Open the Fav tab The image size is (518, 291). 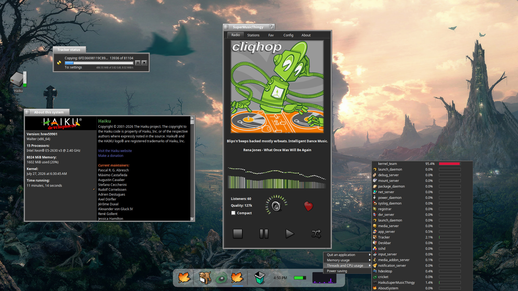pyautogui.click(x=271, y=35)
